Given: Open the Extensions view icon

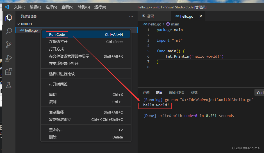Looking at the screenshot, I should pyautogui.click(x=9, y=72).
